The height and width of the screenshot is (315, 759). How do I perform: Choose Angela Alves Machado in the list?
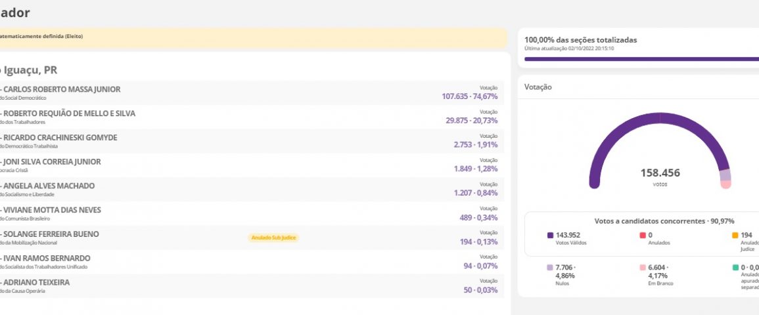[x=49, y=186]
